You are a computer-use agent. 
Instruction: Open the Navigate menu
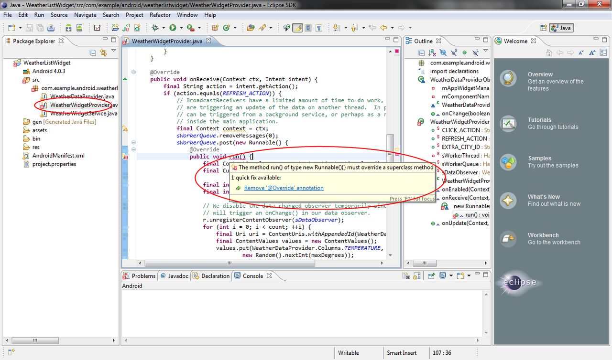pos(85,15)
